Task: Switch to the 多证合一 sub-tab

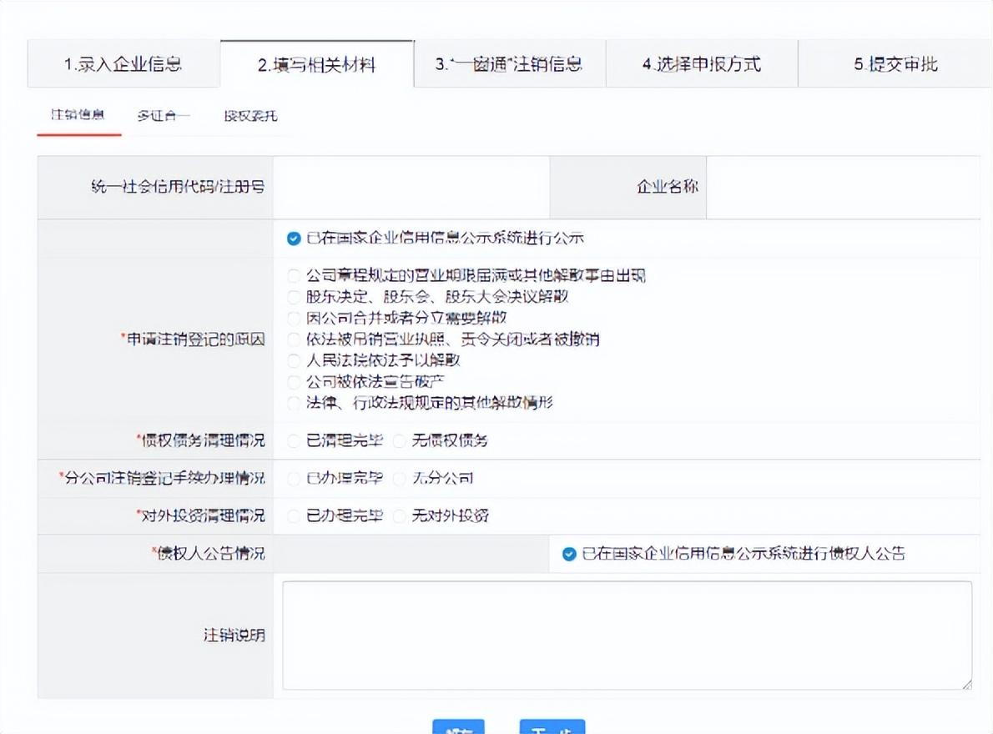Action: point(164,116)
